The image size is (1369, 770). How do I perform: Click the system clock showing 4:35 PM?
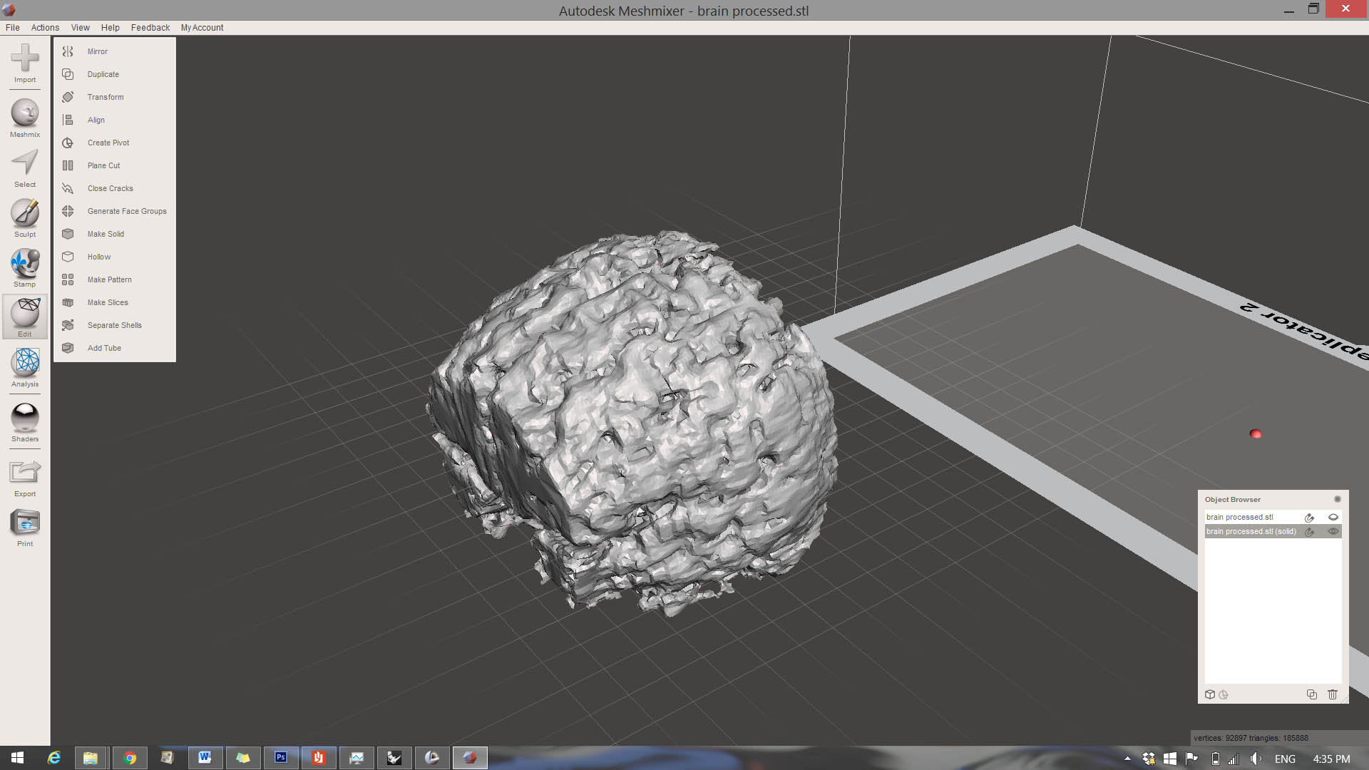point(1331,759)
